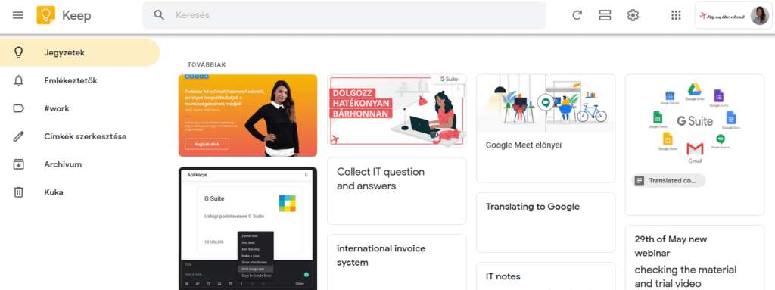This screenshot has width=775, height=290.
Task: Click the Keep product name text
Action: click(x=76, y=16)
